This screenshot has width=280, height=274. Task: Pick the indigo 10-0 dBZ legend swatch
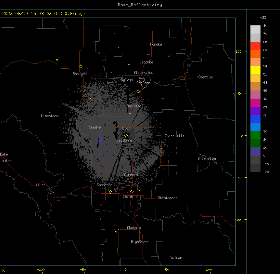[255, 152]
